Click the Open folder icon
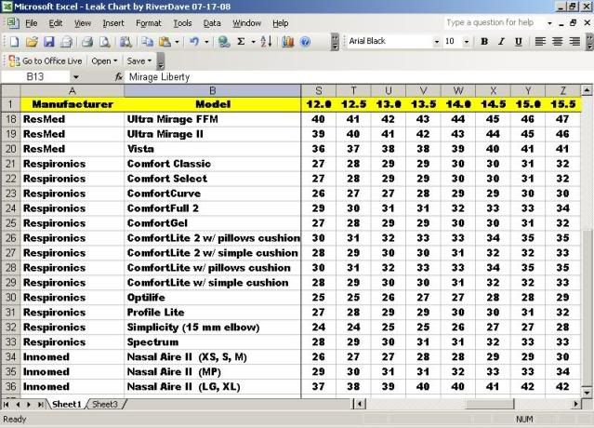Screen dimensions: 594x428 coord(31,42)
